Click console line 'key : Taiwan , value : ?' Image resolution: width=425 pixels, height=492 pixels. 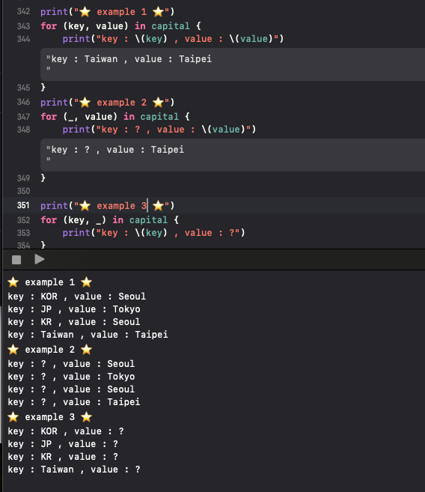[x=74, y=470]
